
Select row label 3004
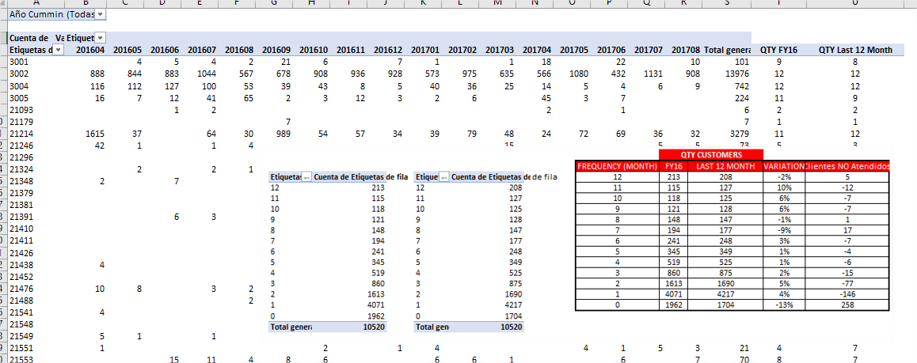(x=19, y=86)
